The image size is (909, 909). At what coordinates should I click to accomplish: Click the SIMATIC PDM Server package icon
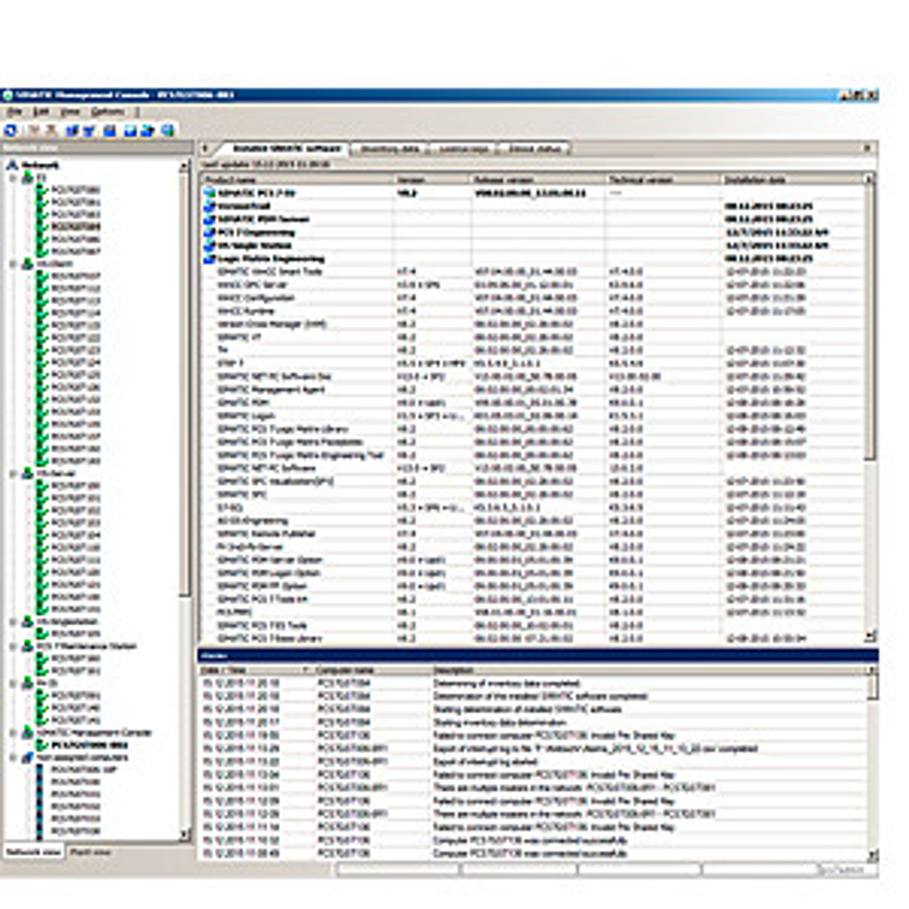(x=209, y=219)
